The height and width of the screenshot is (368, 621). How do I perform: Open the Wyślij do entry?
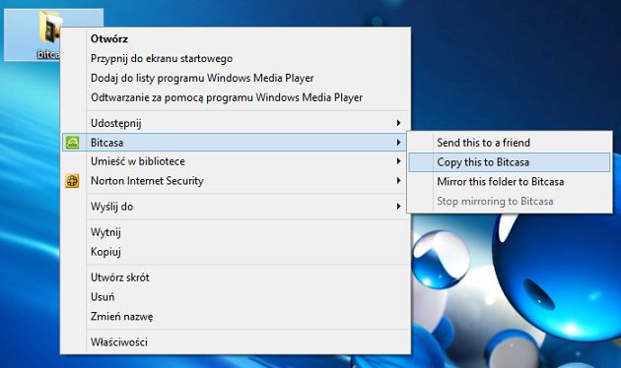point(236,207)
